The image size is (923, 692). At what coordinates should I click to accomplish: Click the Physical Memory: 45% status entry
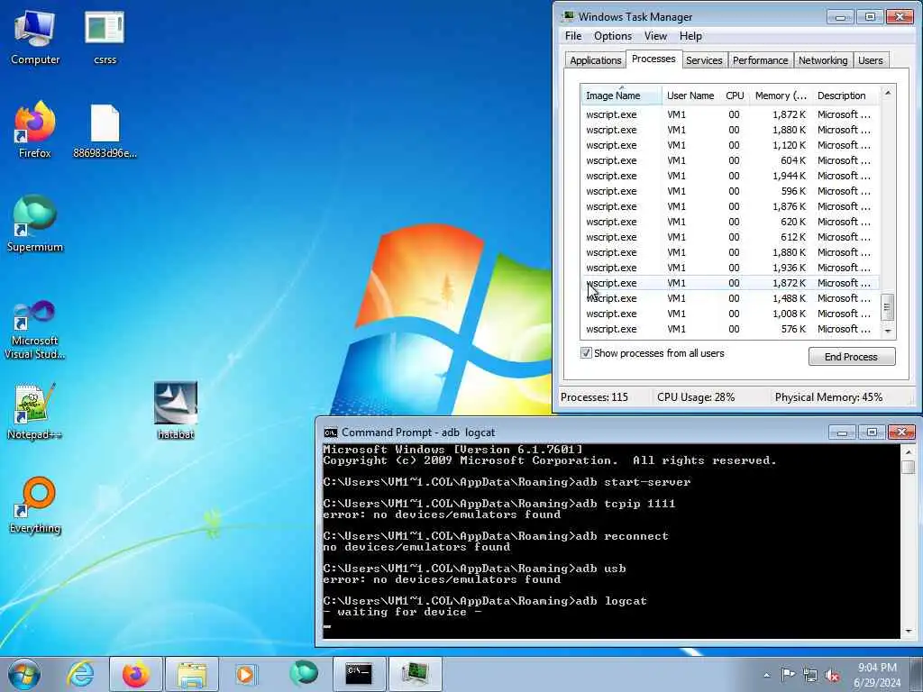coord(829,397)
